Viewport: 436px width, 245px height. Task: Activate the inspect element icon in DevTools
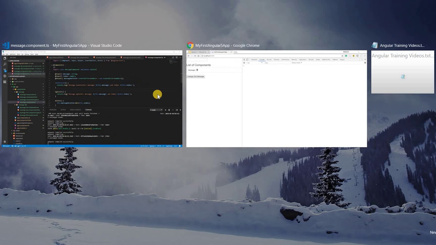pyautogui.click(x=244, y=60)
